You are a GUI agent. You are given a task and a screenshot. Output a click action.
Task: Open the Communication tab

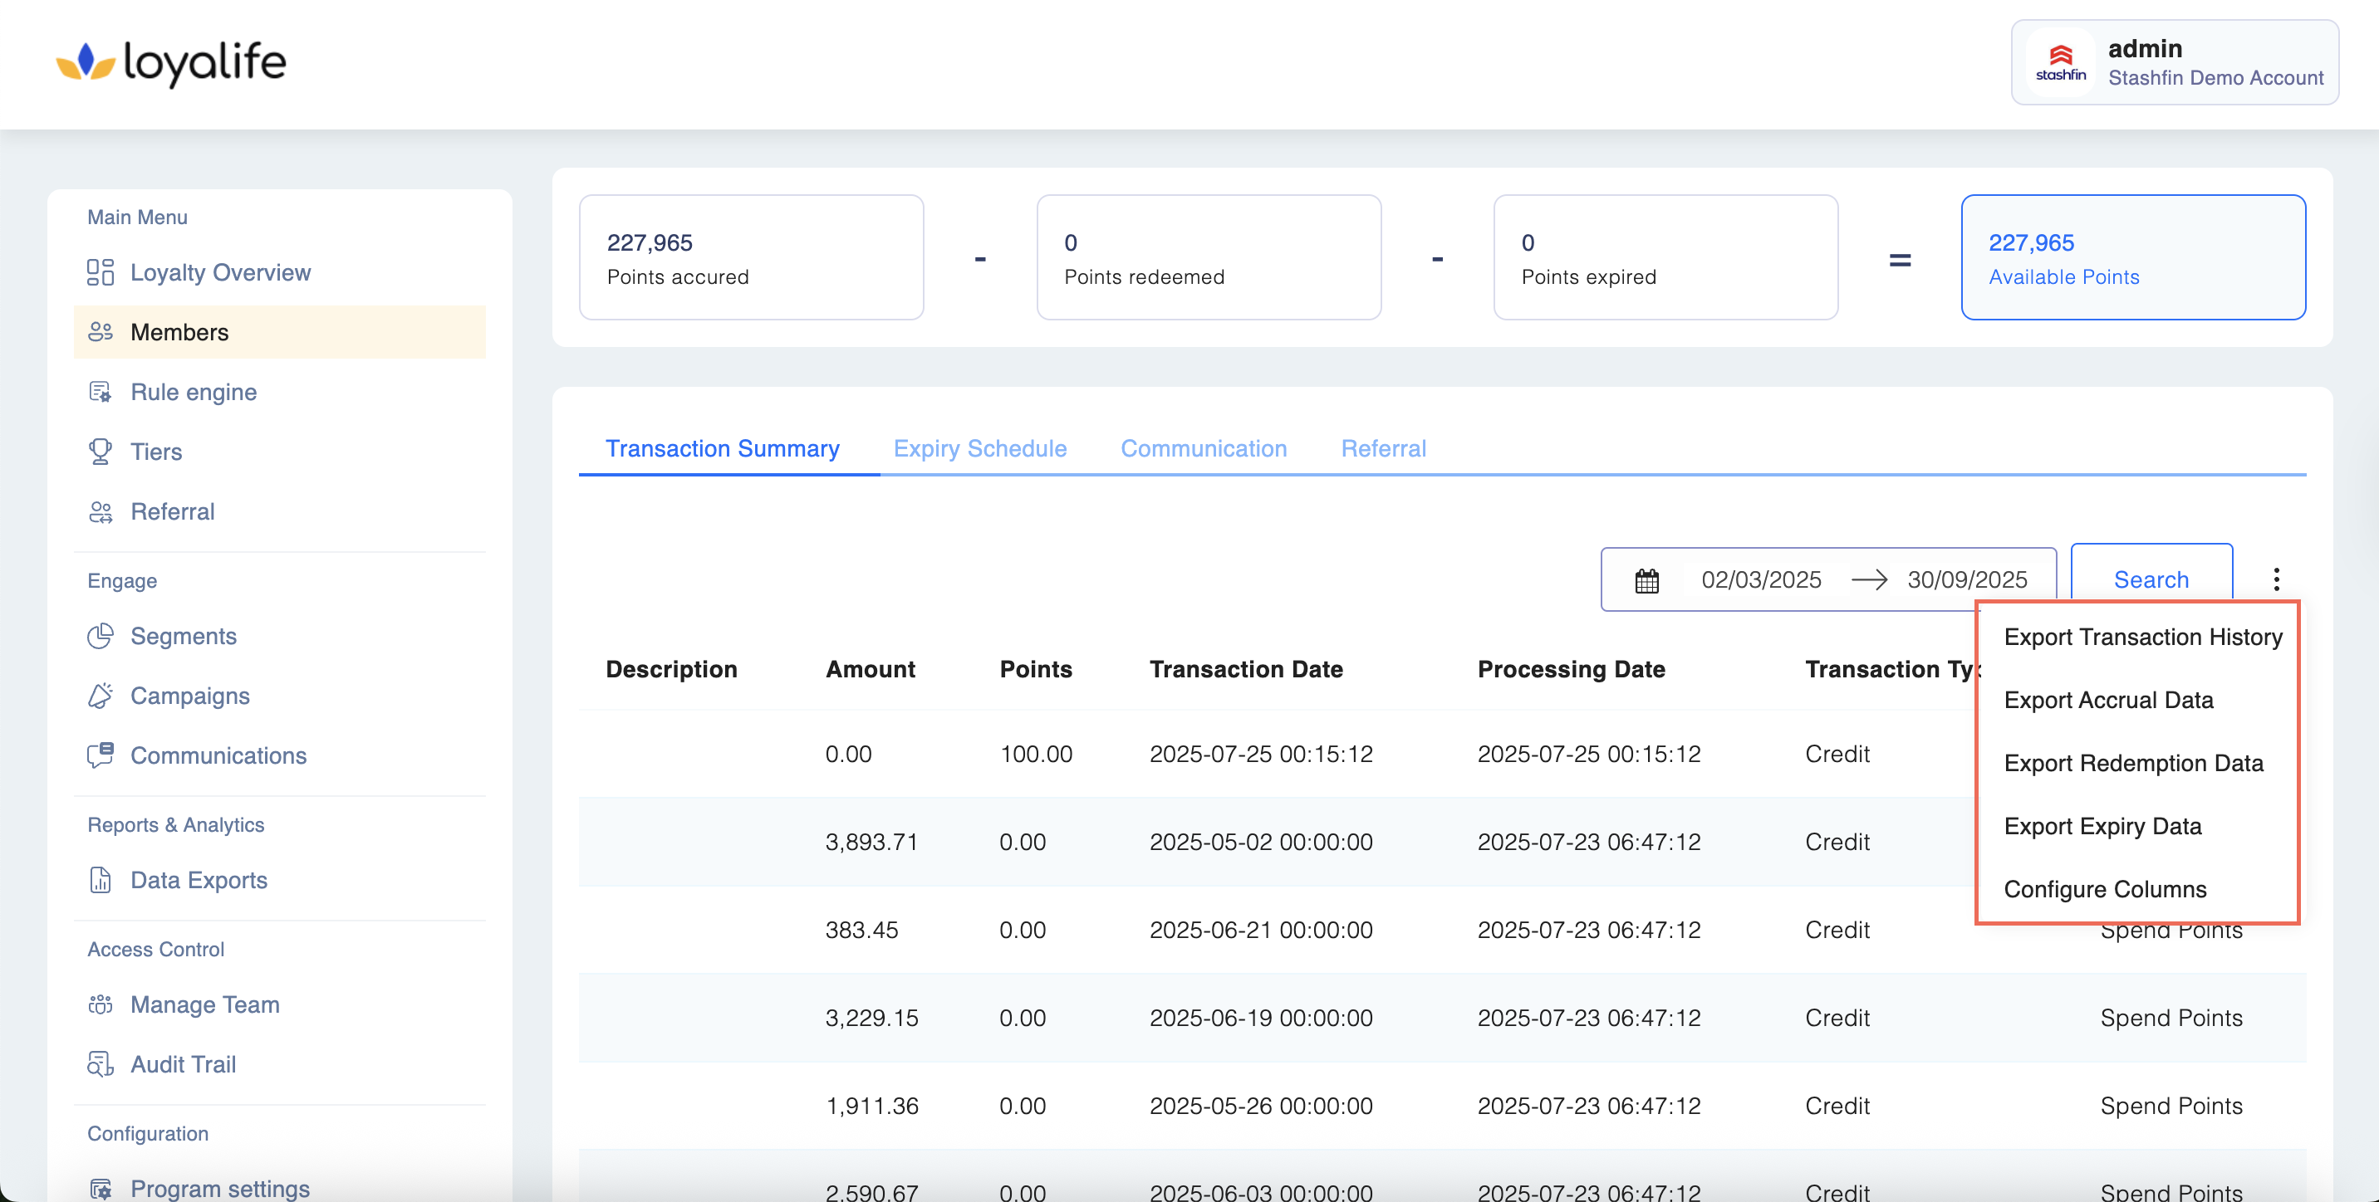[x=1203, y=448]
